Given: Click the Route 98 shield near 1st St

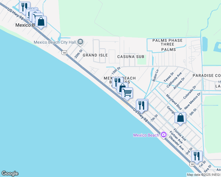Looking at the screenshot, I should [x=192, y=164].
